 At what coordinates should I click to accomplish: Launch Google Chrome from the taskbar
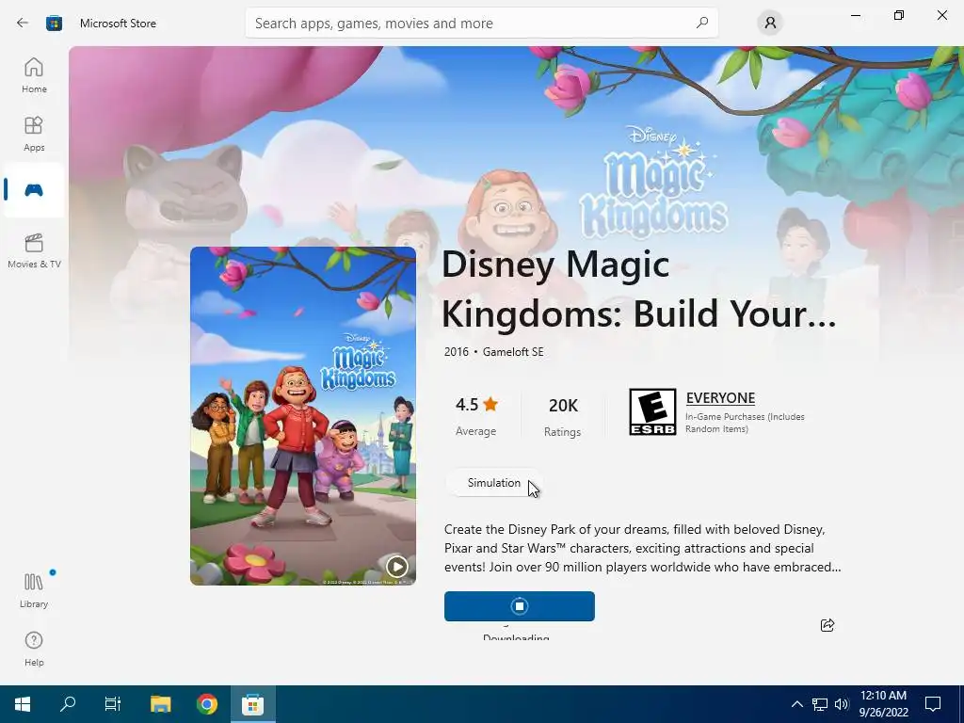[x=207, y=704]
